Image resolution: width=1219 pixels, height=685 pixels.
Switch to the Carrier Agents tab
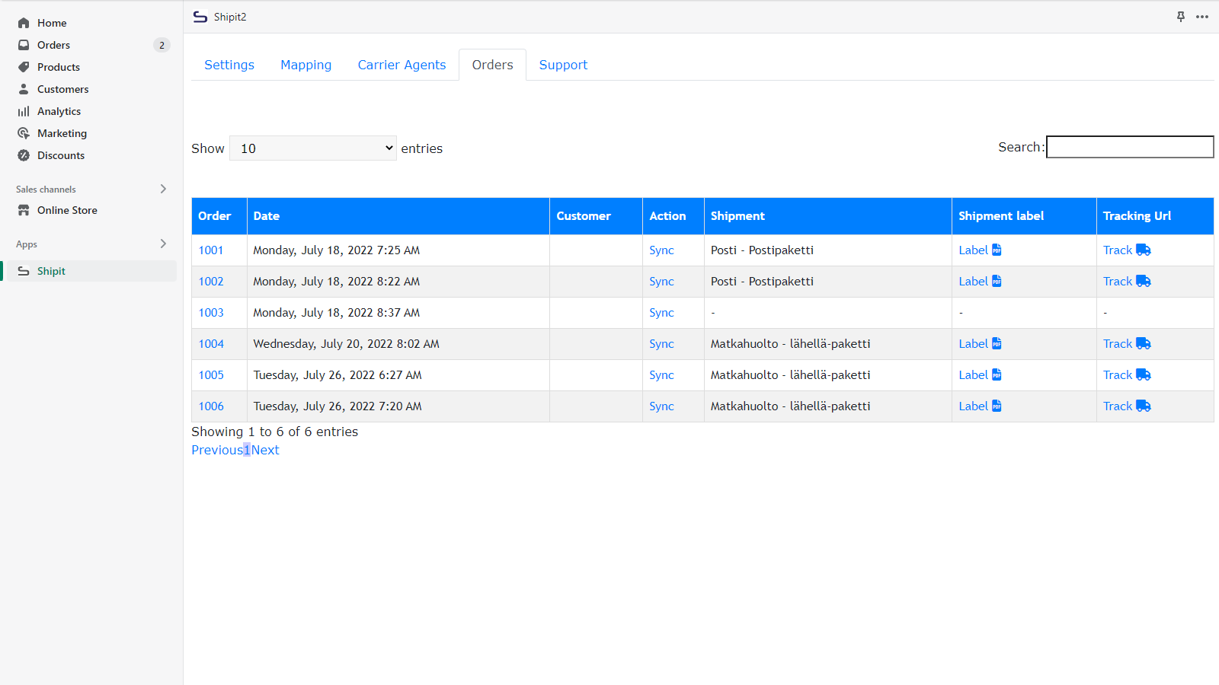[402, 65]
